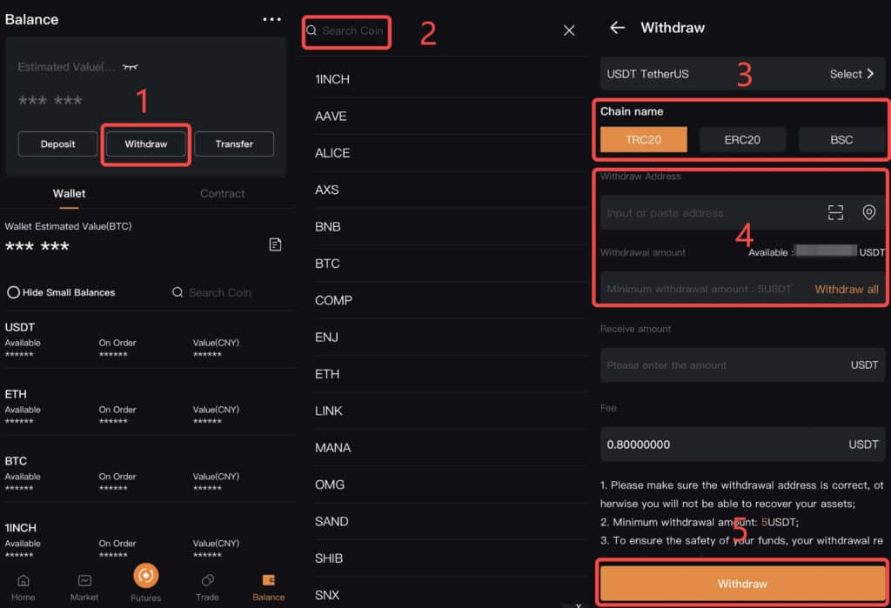Tap the Deposit button
Image resolution: width=891 pixels, height=608 pixels.
[57, 144]
